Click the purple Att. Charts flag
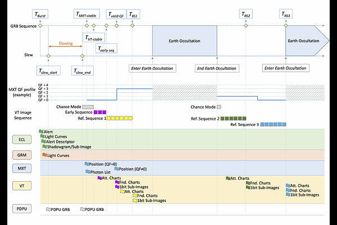The width and height of the screenshot is (337, 225). 99,178
